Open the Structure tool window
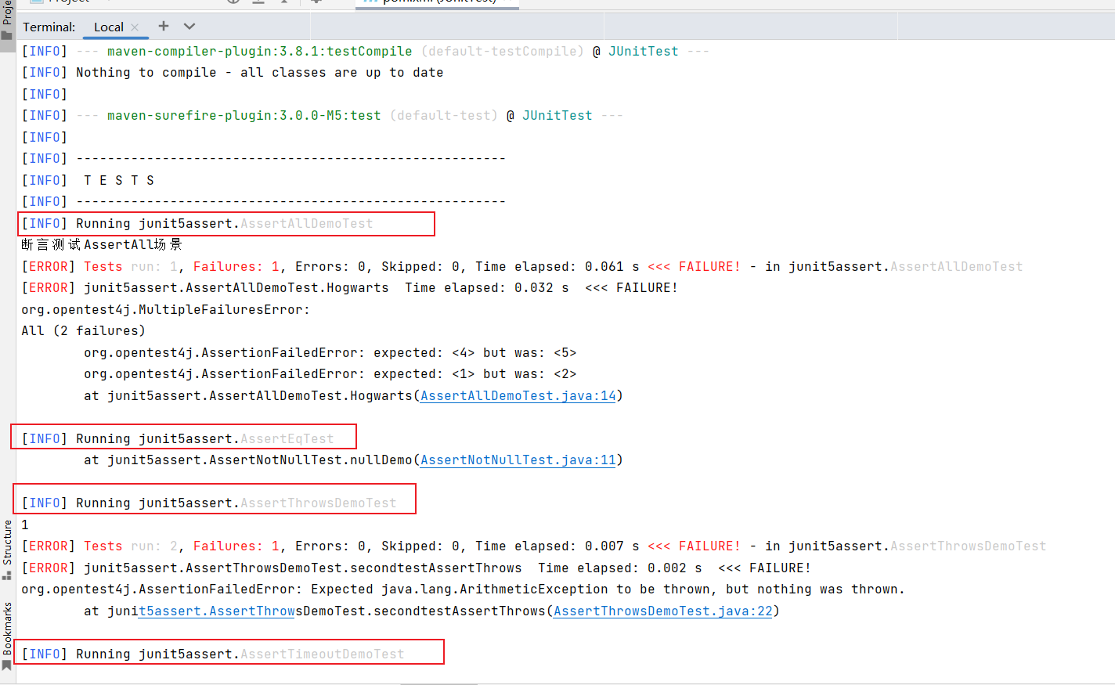1115x685 pixels. [7, 548]
